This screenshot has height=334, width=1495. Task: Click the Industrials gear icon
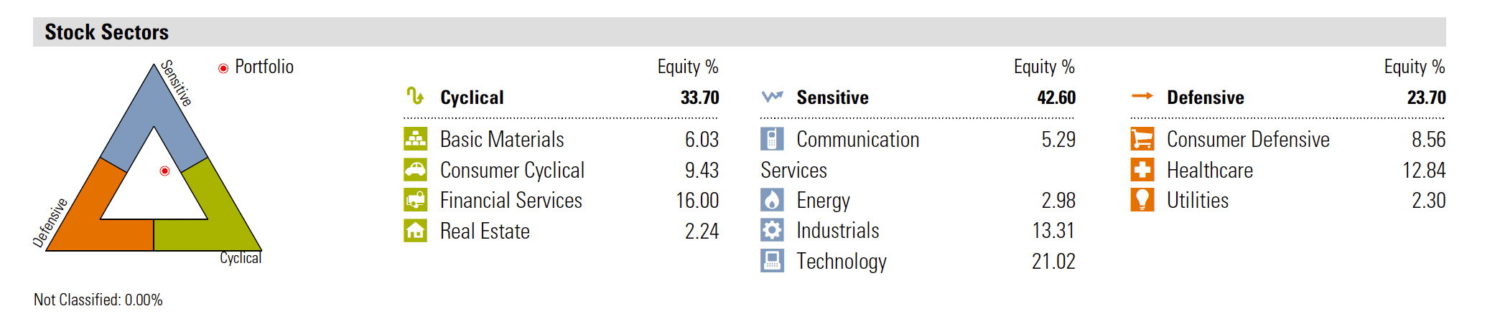772,230
